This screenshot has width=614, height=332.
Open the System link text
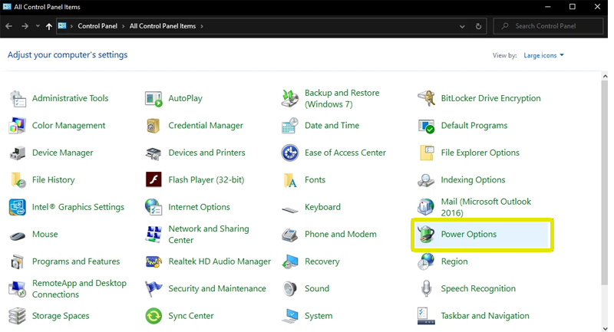pos(319,316)
